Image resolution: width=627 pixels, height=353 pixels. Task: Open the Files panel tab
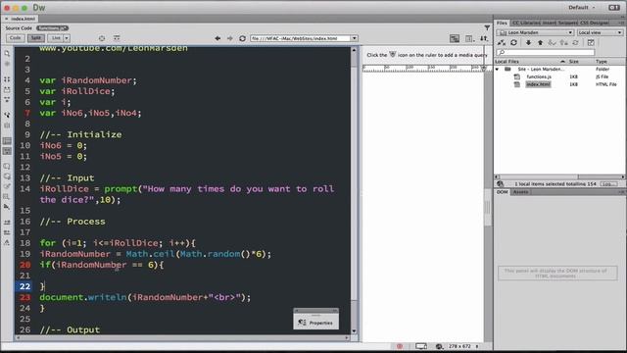point(502,23)
